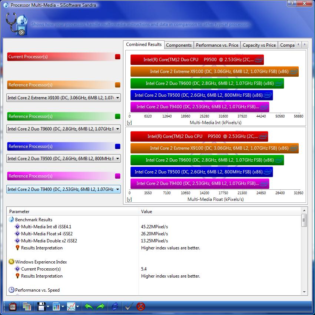This screenshot has height=315, width=315.
Task: Click the orange Reference Processor color swatch
Action: tap(118, 85)
